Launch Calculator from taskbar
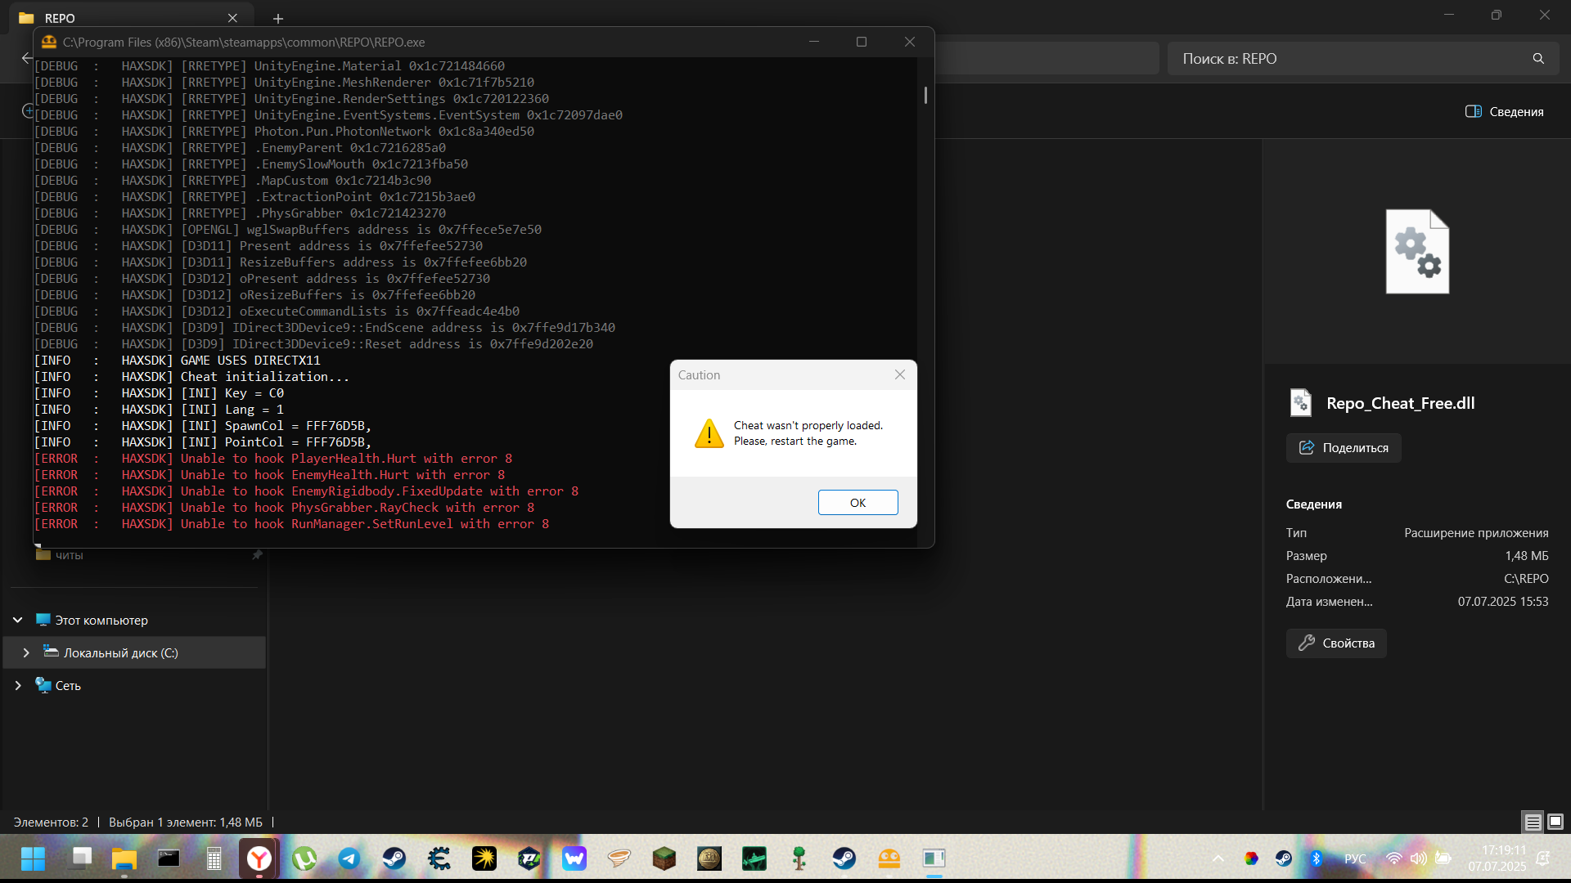The image size is (1571, 883). tap(214, 858)
